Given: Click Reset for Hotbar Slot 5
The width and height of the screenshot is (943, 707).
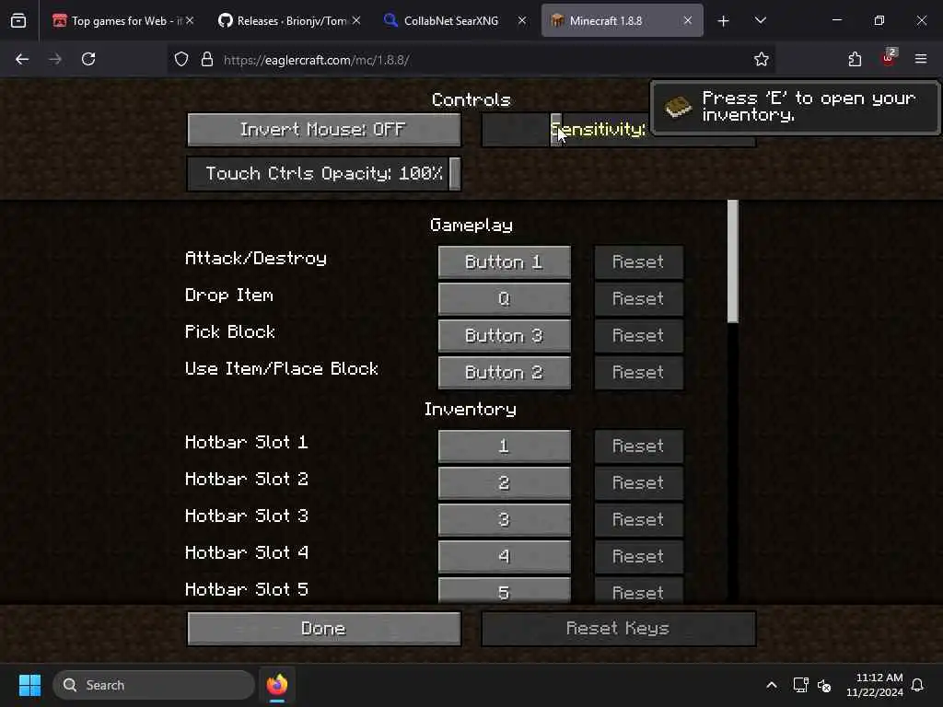Looking at the screenshot, I should click(x=639, y=590).
